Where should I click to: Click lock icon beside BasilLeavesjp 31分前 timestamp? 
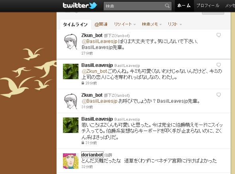pos(83,143)
